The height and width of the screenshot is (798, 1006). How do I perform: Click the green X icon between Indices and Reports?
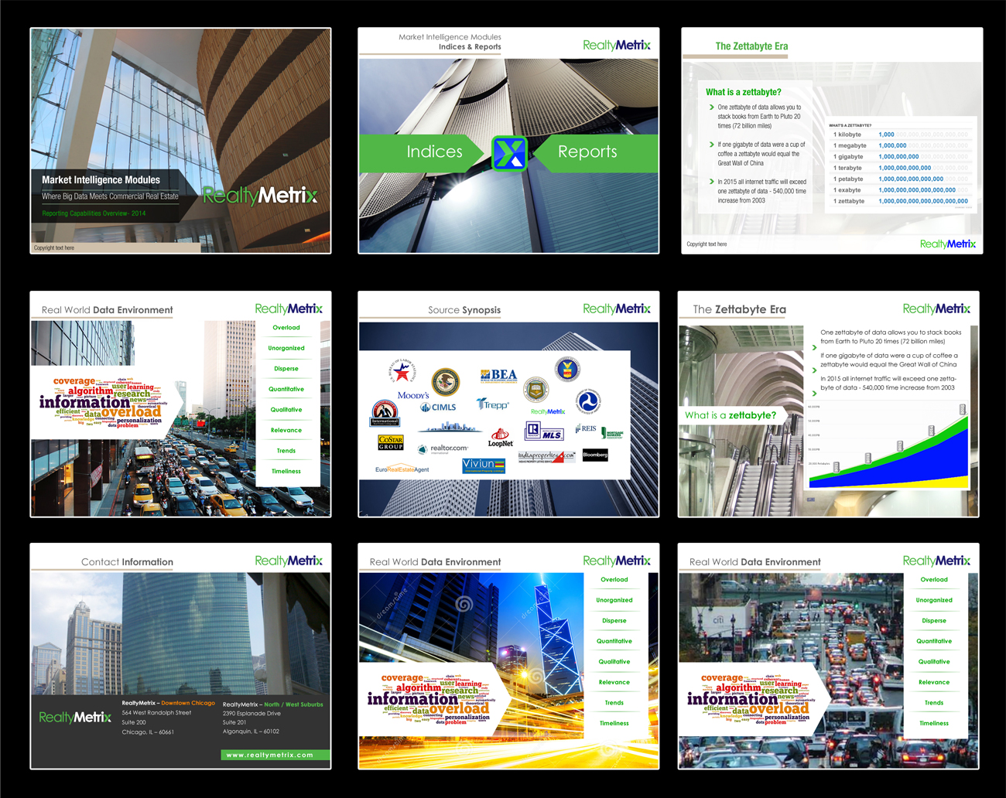[x=508, y=152]
